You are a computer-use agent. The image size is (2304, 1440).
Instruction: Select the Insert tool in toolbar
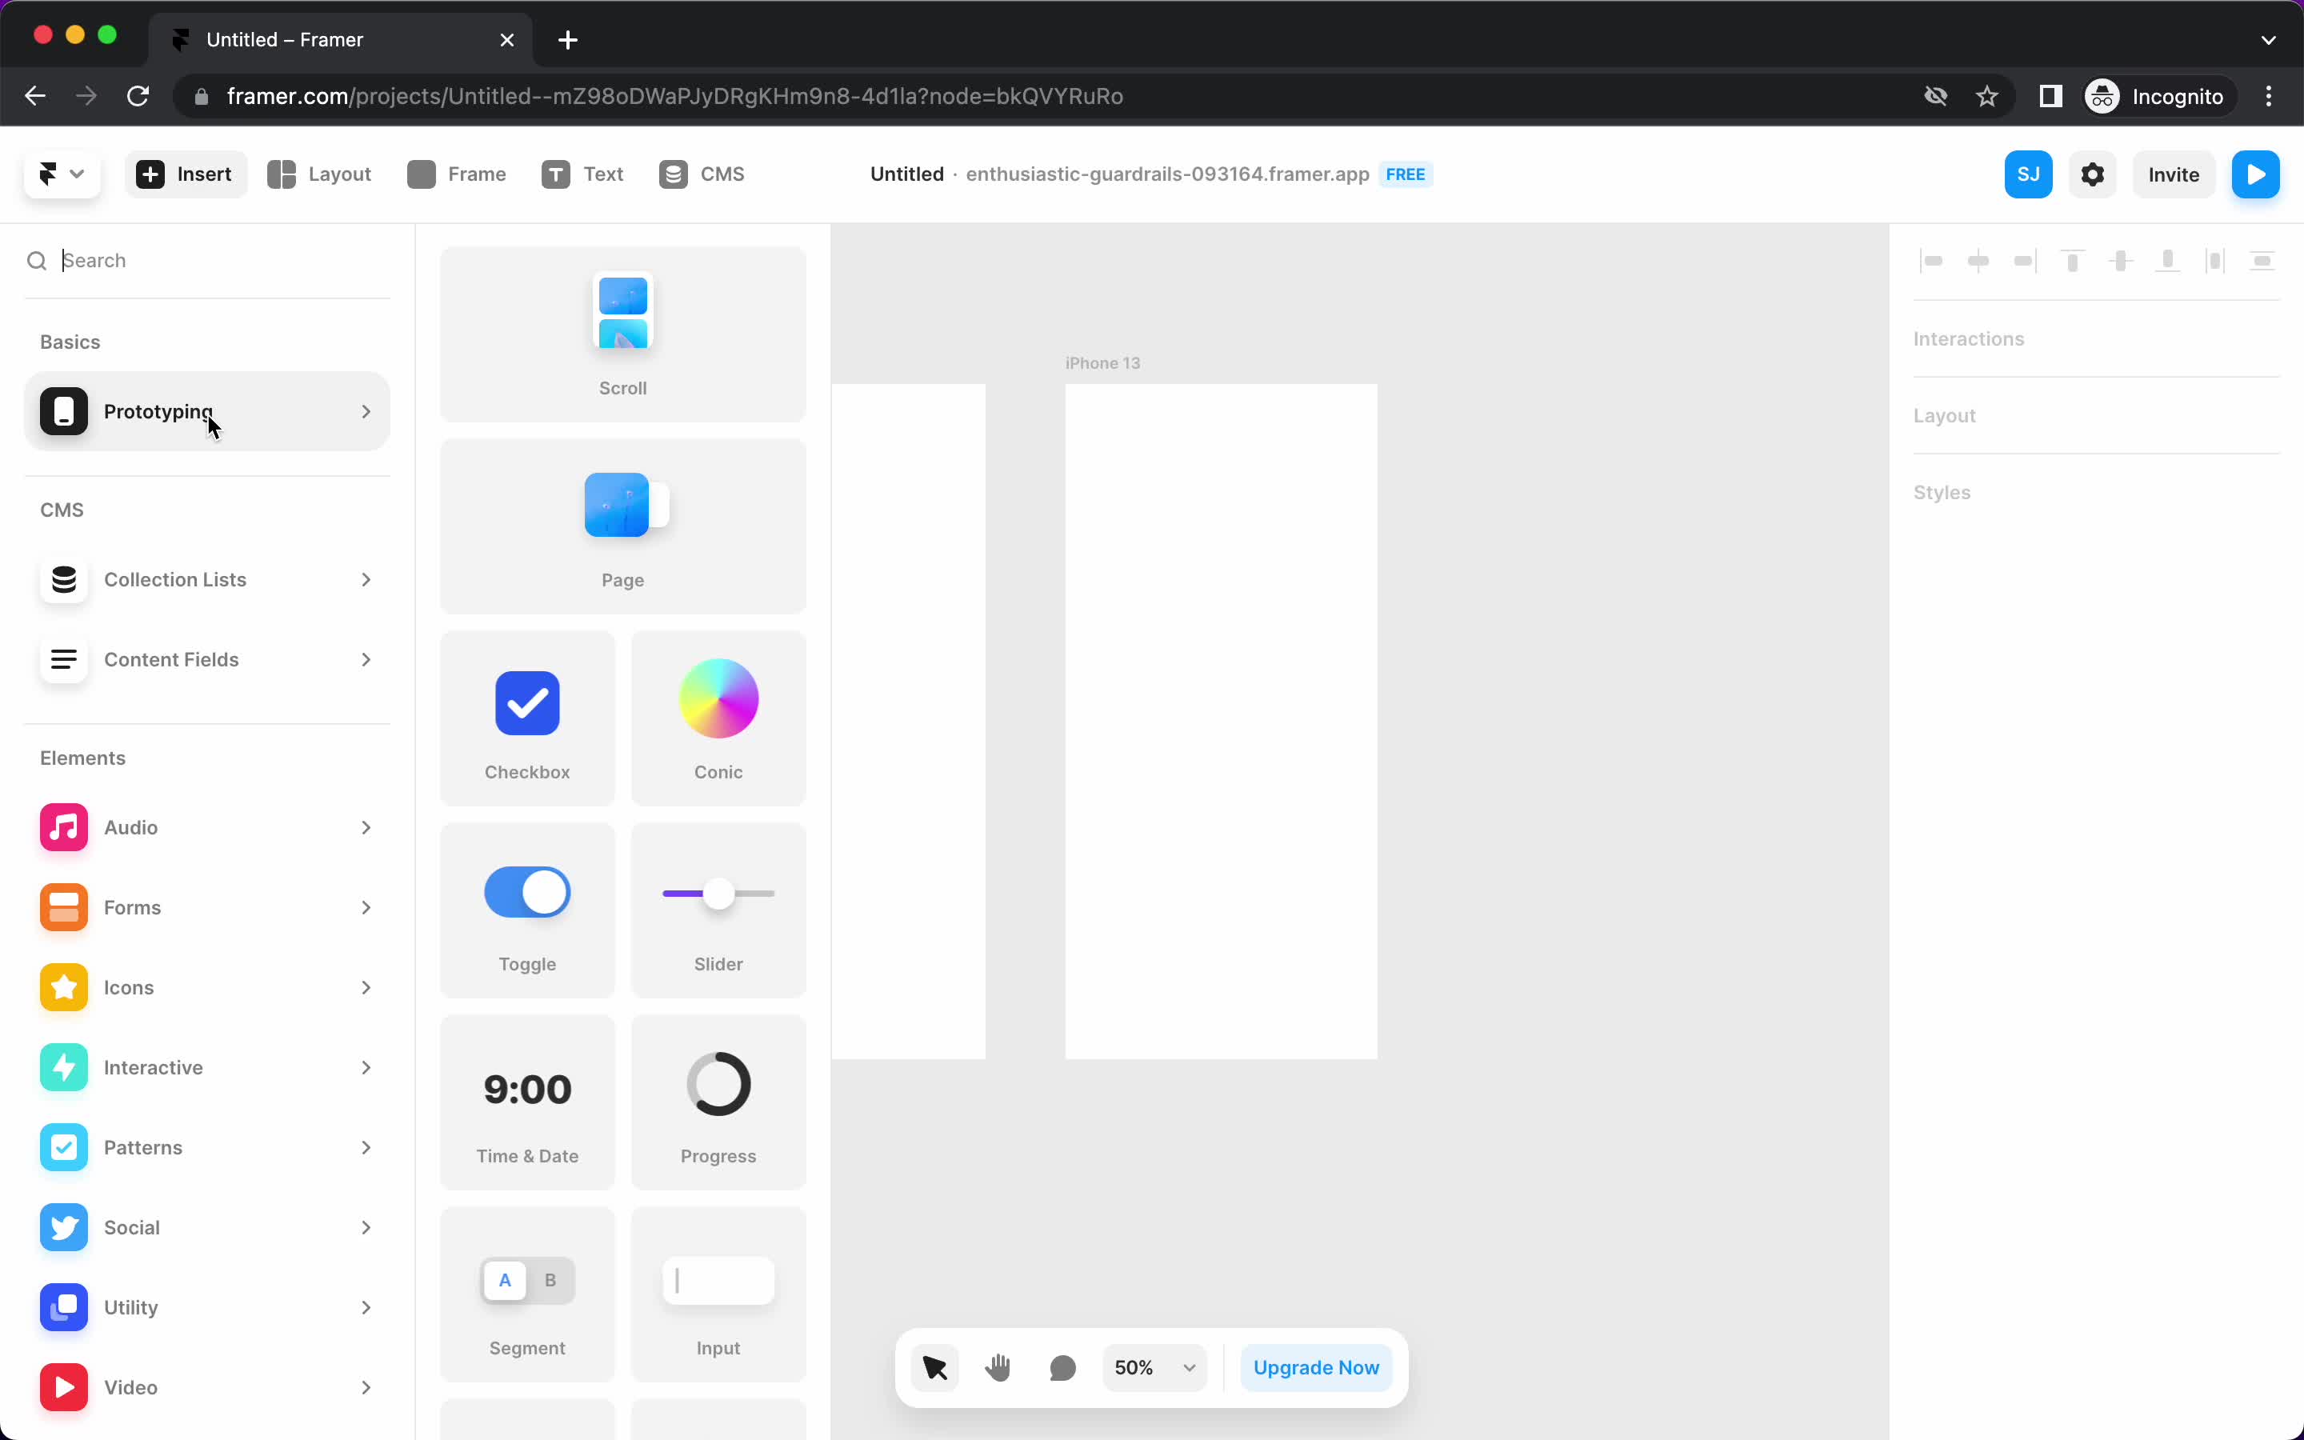pos(184,174)
